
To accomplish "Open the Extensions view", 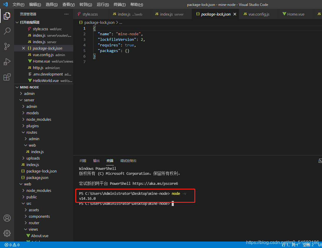I will coord(7,77).
